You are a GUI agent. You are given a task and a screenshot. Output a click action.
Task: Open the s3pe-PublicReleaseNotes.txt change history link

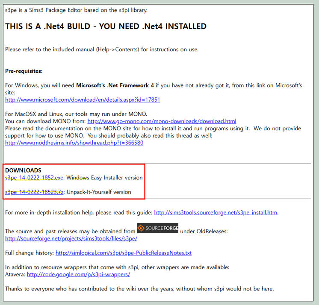124,253
